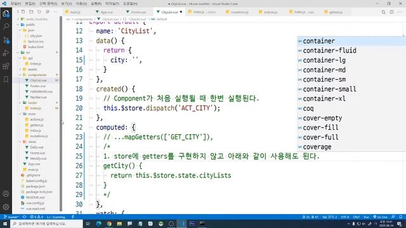
Task: Refresh the explorer file tree
Action: (39, 12)
